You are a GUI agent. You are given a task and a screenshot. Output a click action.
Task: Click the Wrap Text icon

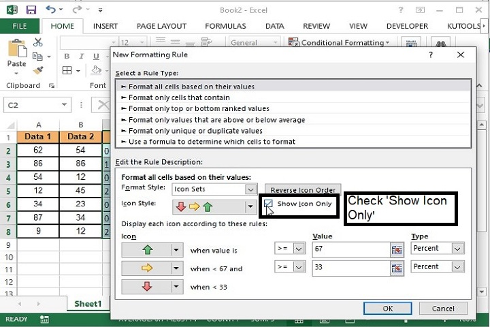point(207,42)
